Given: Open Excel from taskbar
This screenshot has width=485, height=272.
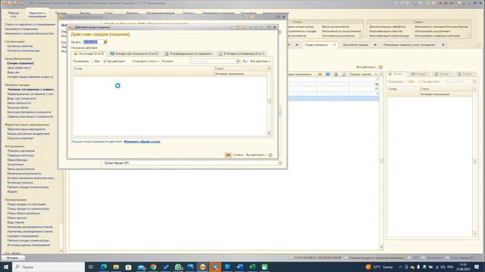Looking at the screenshot, I should (x=252, y=267).
